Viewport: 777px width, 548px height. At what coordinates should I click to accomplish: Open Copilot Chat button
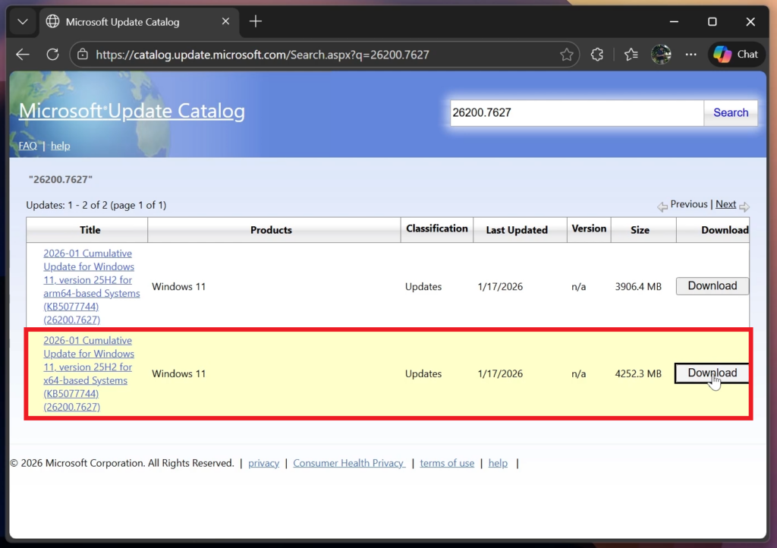(736, 55)
